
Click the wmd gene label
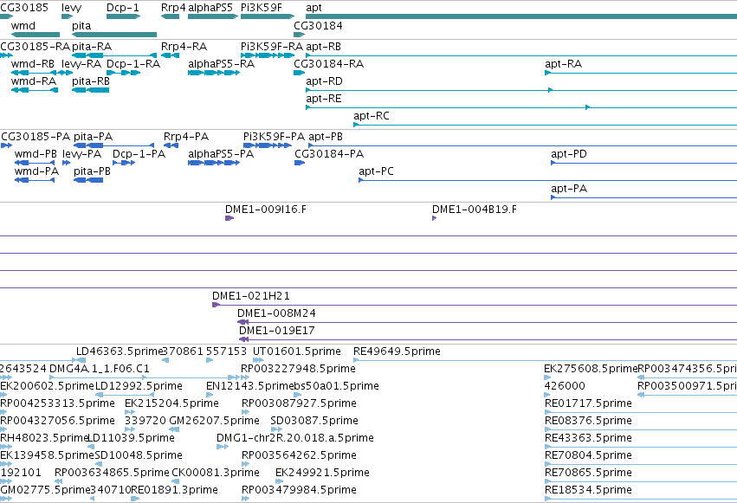23,25
